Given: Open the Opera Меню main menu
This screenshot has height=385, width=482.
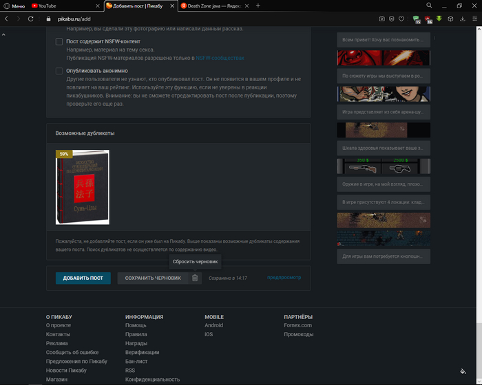Looking at the screenshot, I should coord(14,5).
